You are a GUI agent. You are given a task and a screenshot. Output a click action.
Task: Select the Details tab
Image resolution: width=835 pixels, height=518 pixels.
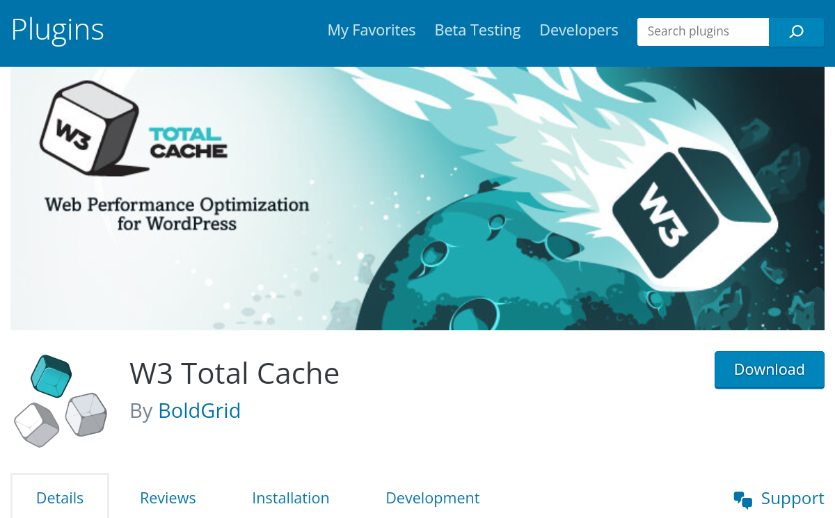[60, 498]
